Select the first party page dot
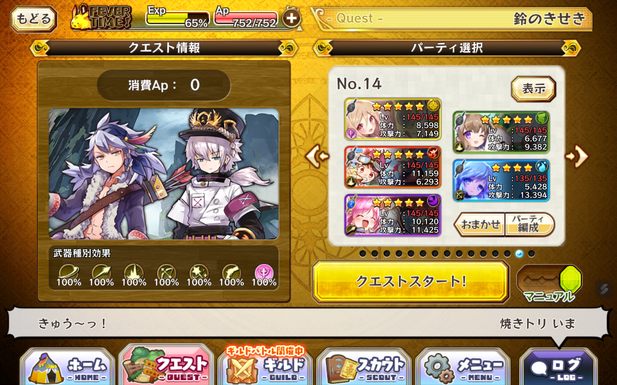617x385 pixels. tap(363, 254)
